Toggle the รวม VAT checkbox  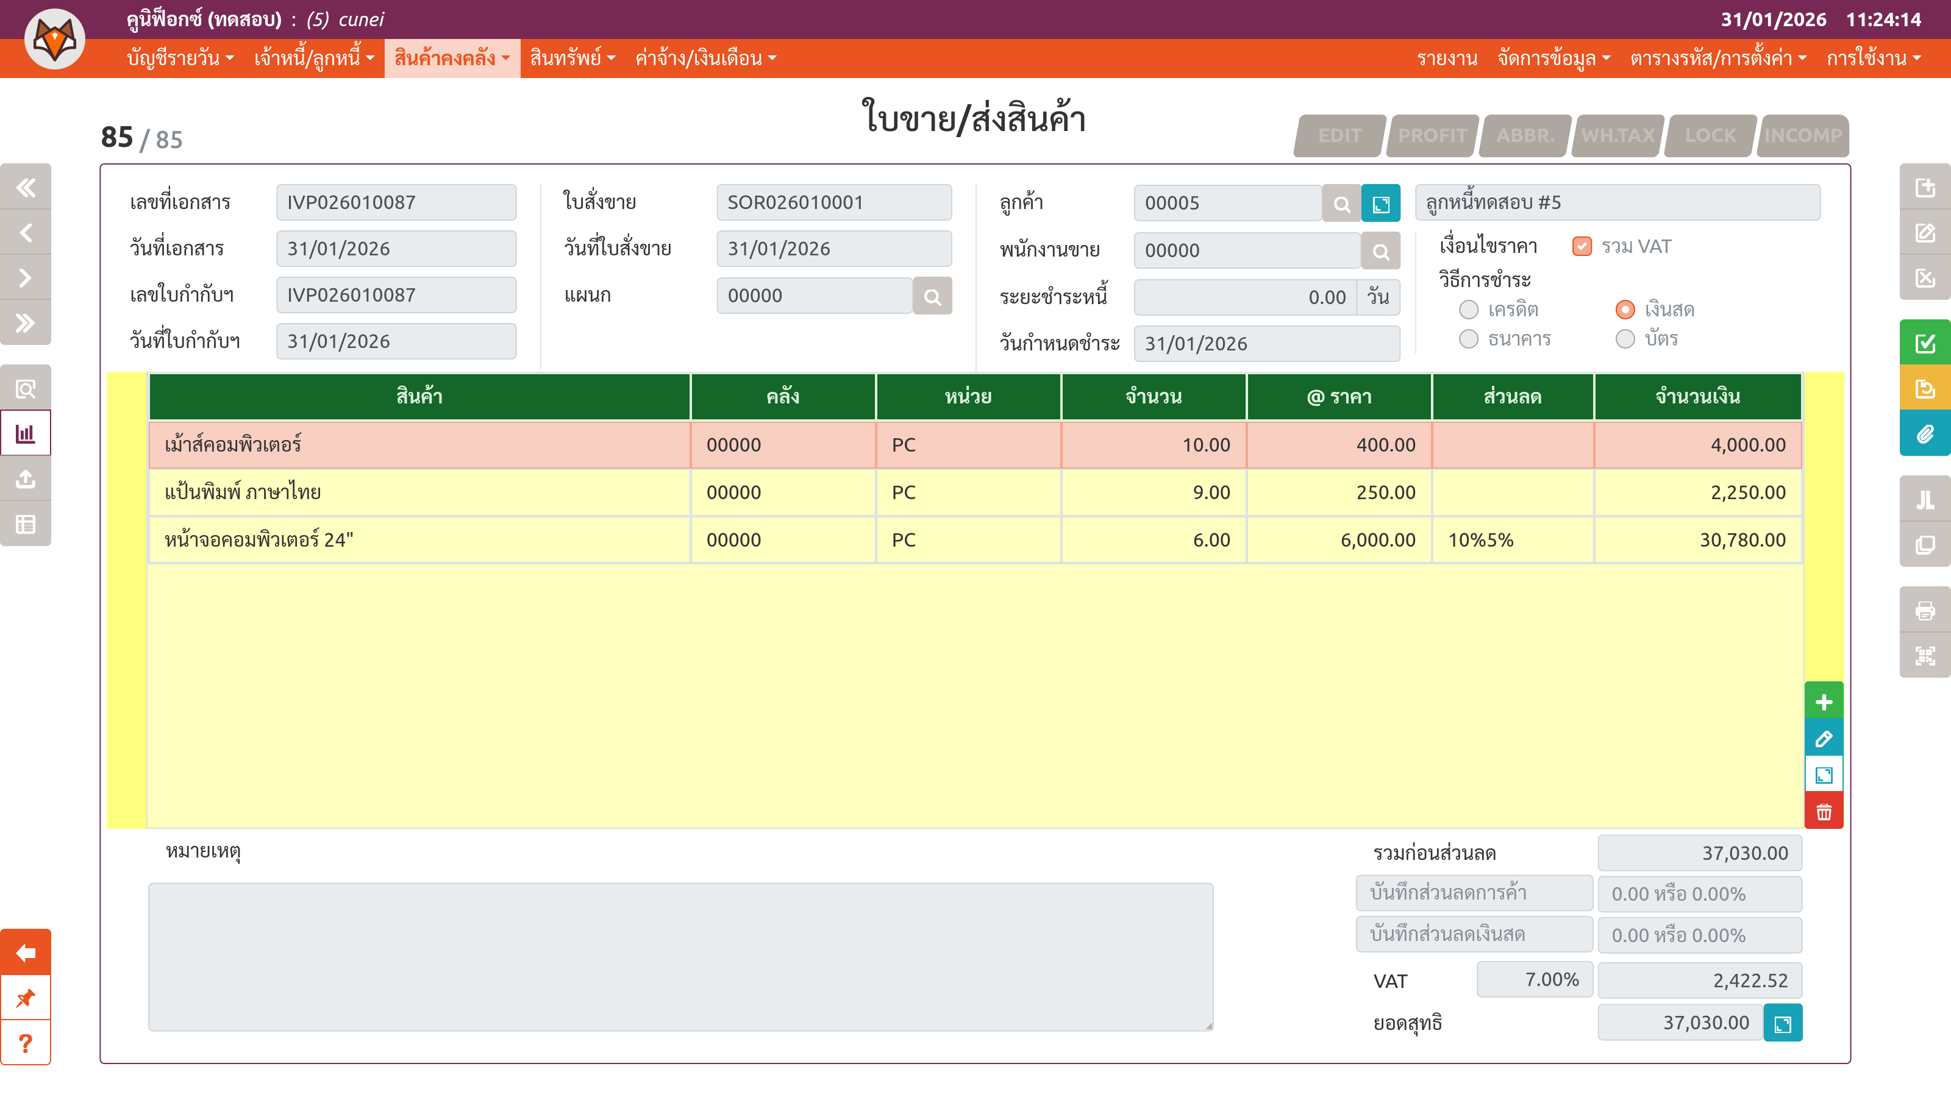pyautogui.click(x=1582, y=247)
